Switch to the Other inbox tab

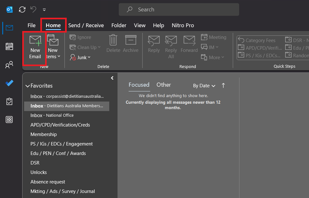(x=164, y=85)
